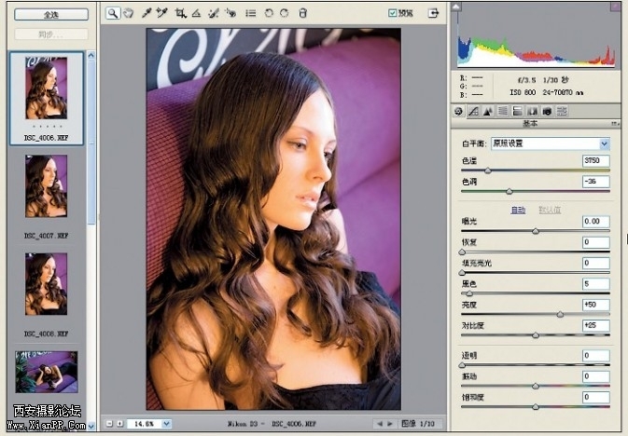The width and height of the screenshot is (628, 436).
Task: Click the 曝光 exposure slider handle
Action: (x=536, y=231)
